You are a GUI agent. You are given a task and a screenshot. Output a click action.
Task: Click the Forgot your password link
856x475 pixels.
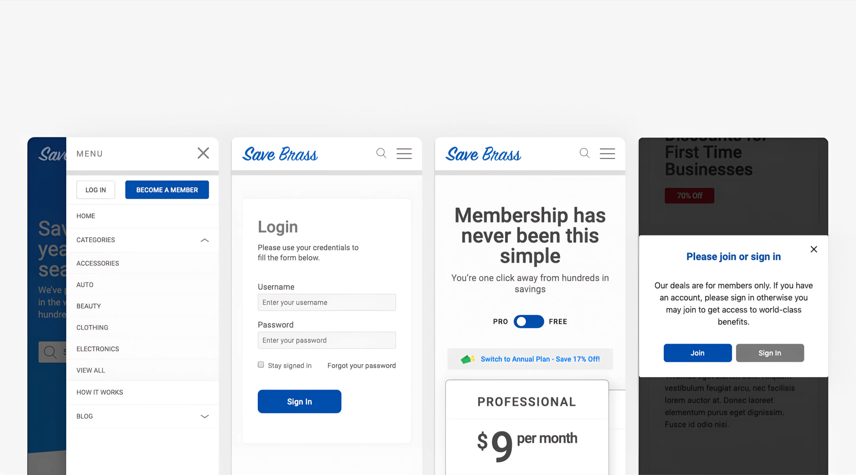point(361,365)
